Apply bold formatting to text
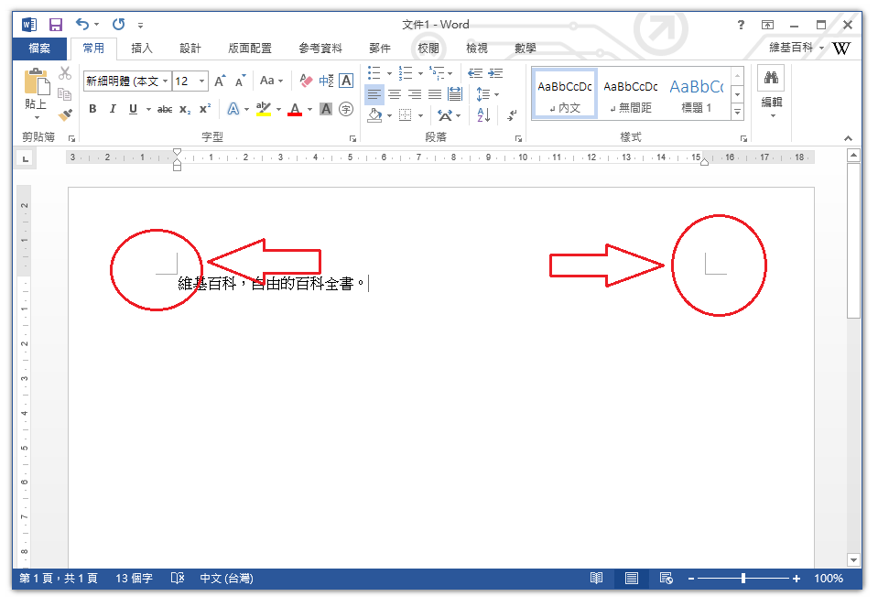Image resolution: width=878 pixels, height=607 pixels. [92, 109]
